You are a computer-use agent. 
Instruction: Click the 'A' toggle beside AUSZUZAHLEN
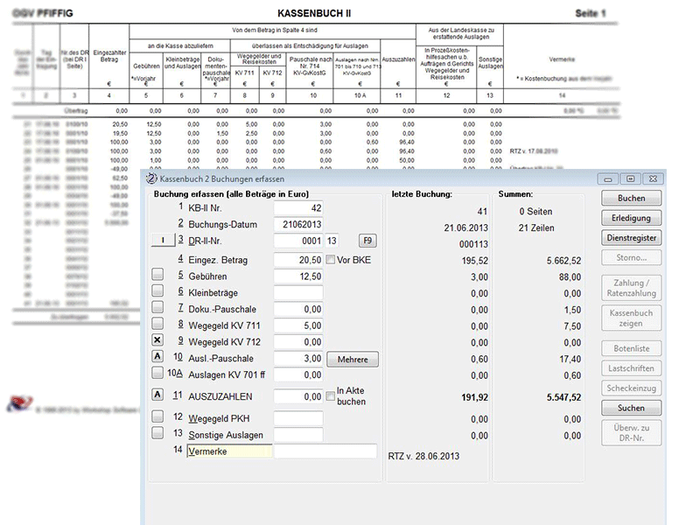158,395
